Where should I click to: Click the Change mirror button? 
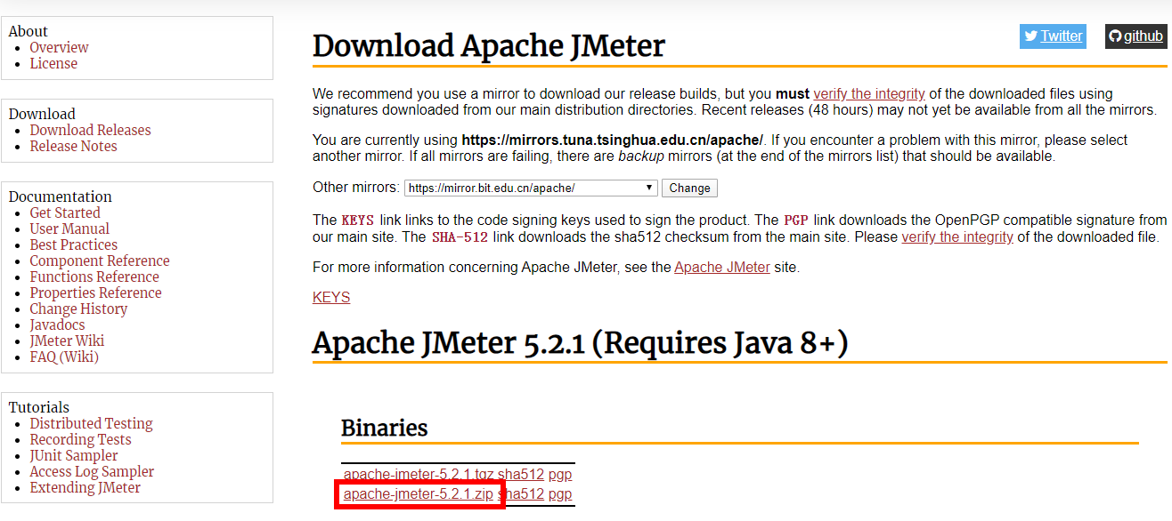tap(689, 188)
